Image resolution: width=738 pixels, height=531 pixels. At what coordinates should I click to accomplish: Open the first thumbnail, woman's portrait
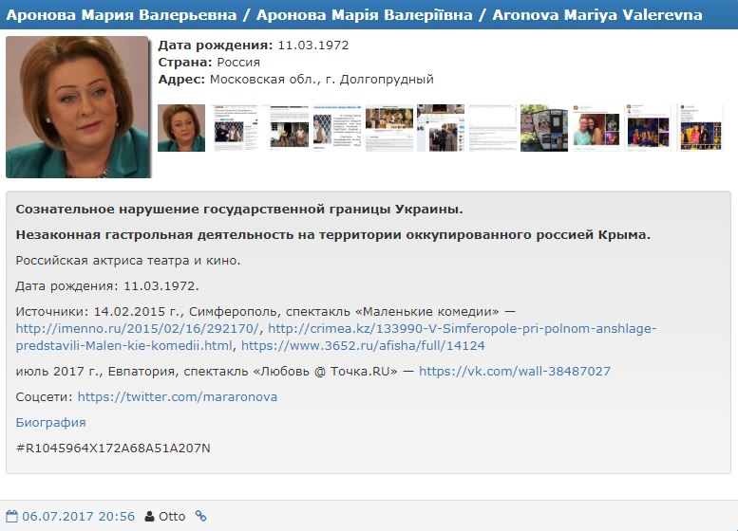[181, 128]
